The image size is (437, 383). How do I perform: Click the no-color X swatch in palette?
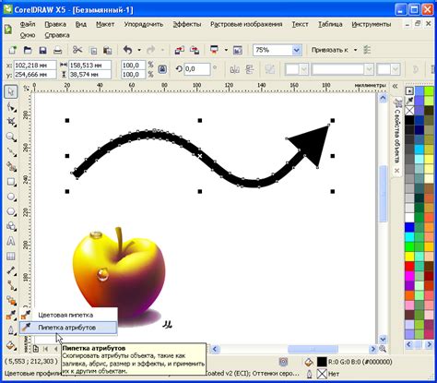point(409,110)
